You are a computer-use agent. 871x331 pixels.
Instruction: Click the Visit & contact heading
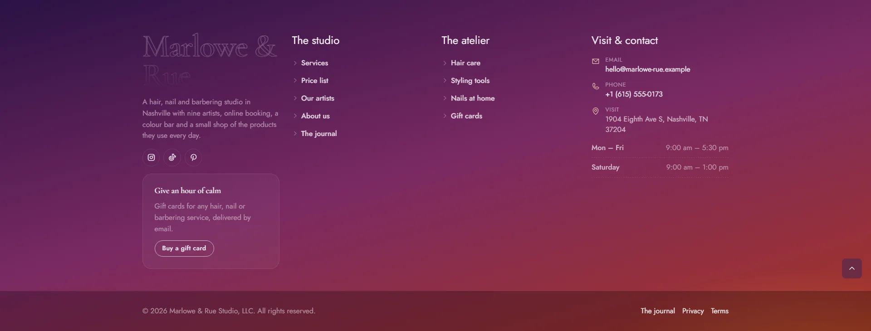(x=624, y=40)
